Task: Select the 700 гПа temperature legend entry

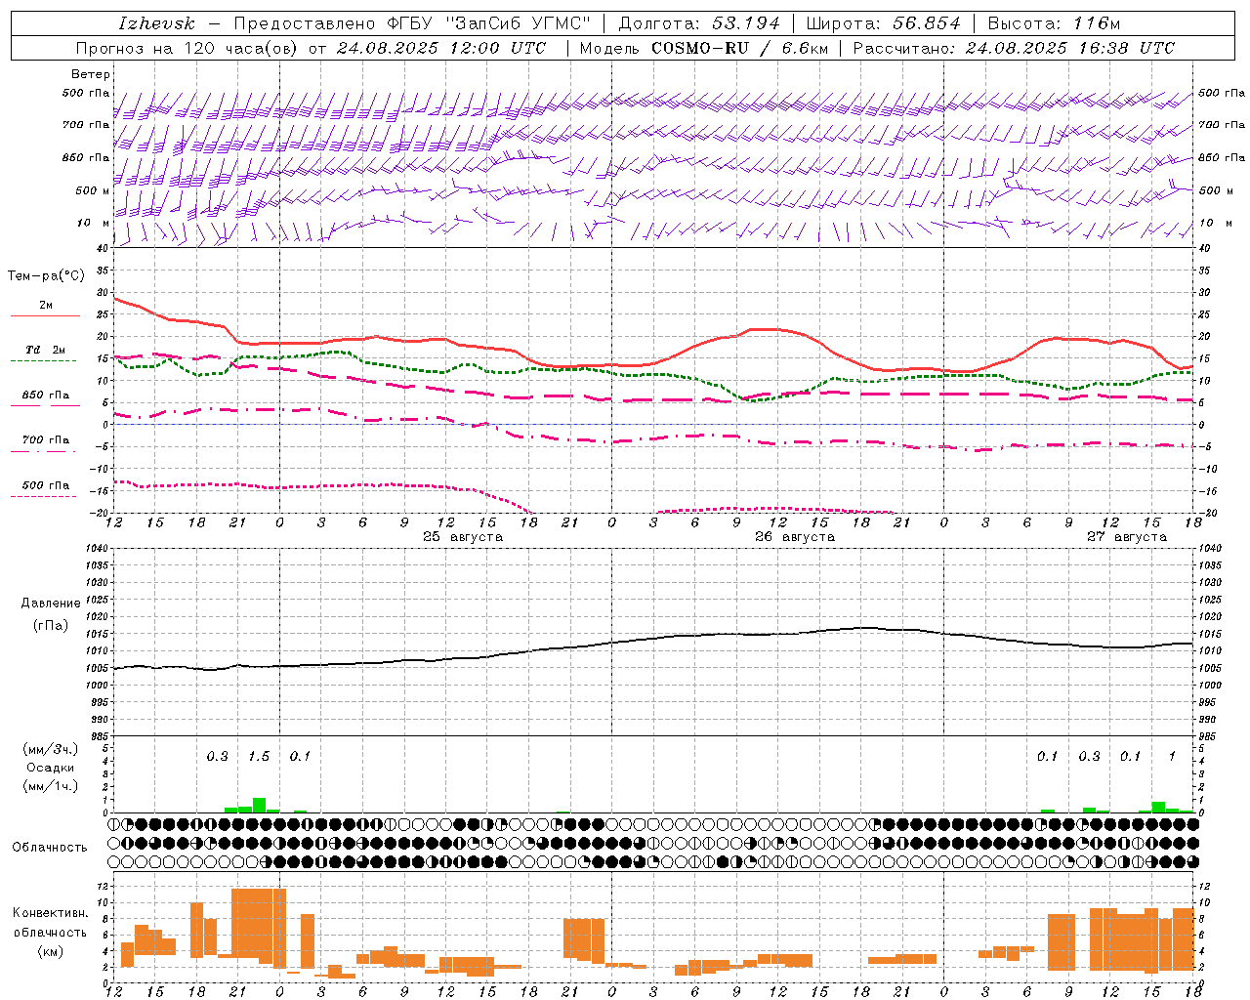Action: (46, 440)
